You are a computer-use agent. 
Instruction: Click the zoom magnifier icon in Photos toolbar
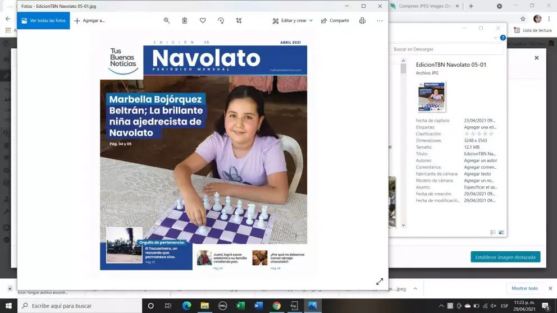[x=167, y=21]
